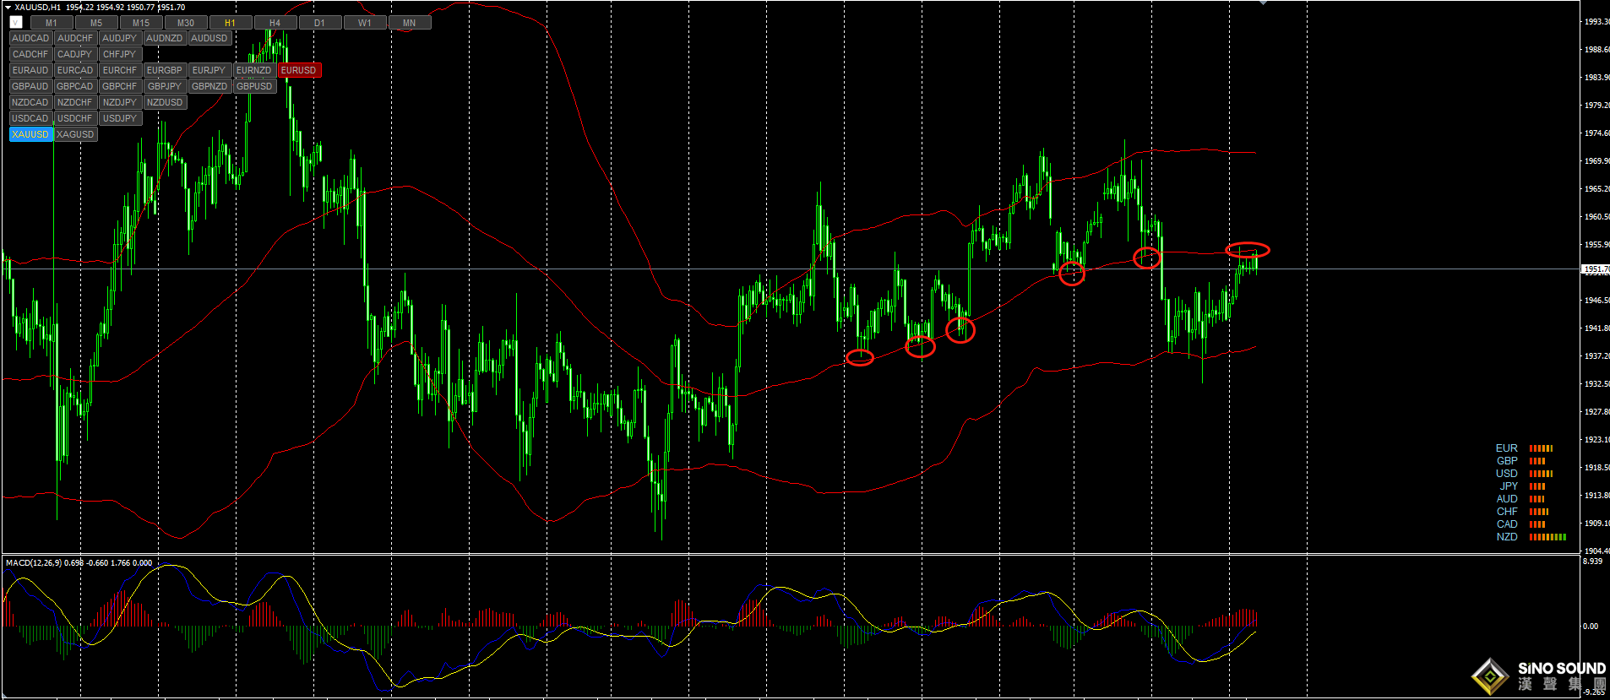Toggle the white 'v' panel collapse box
This screenshot has width=1610, height=700.
pos(16,23)
